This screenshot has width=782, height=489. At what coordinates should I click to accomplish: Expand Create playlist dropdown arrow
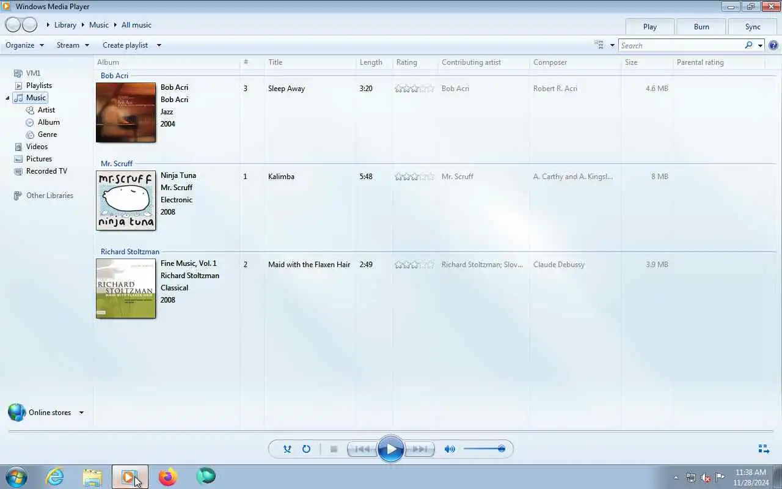click(x=159, y=45)
